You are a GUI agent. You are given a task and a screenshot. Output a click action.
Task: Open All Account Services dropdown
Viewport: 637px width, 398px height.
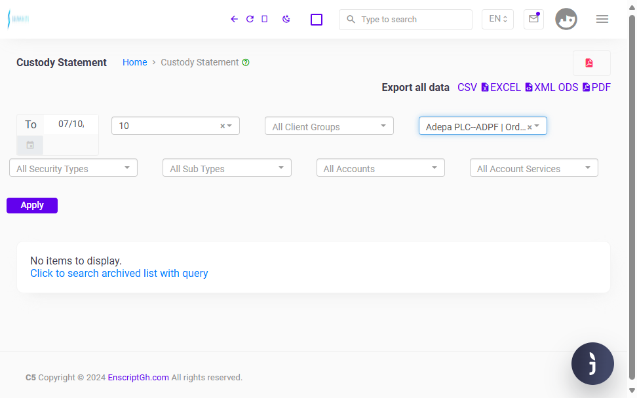point(534,168)
